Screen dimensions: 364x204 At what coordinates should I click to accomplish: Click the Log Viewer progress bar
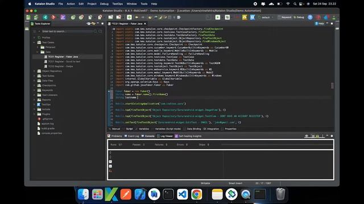(x=277, y=144)
